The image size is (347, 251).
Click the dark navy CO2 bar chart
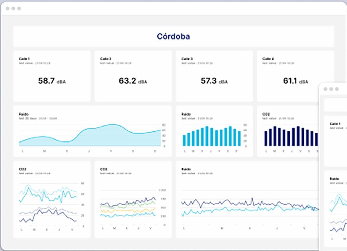tap(288, 131)
